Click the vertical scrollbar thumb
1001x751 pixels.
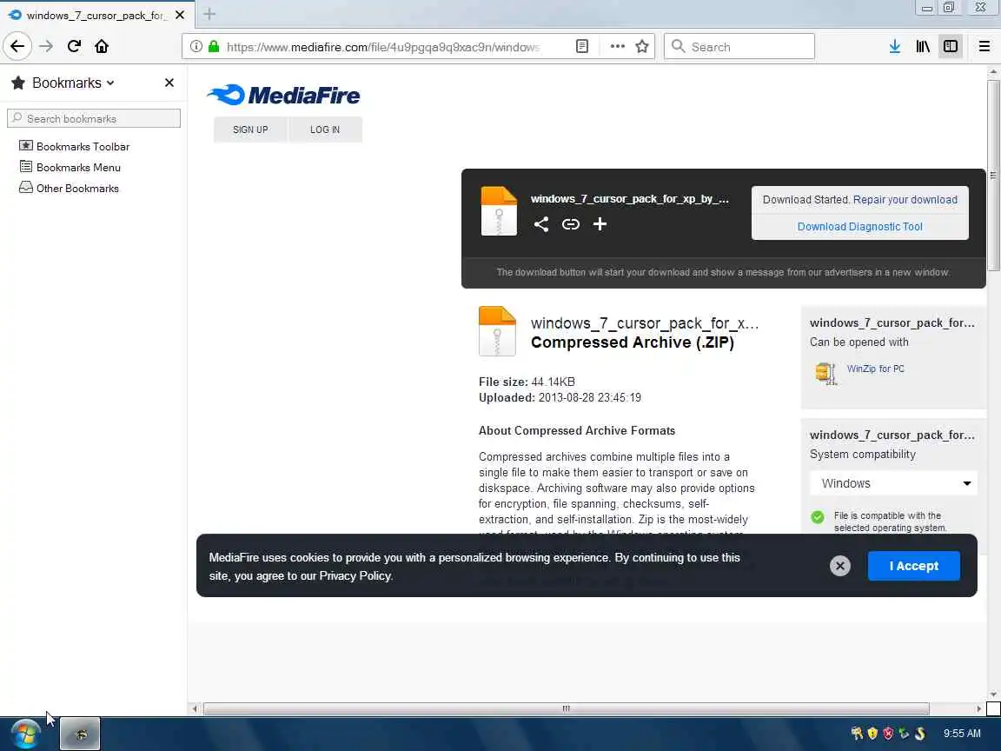click(993, 176)
